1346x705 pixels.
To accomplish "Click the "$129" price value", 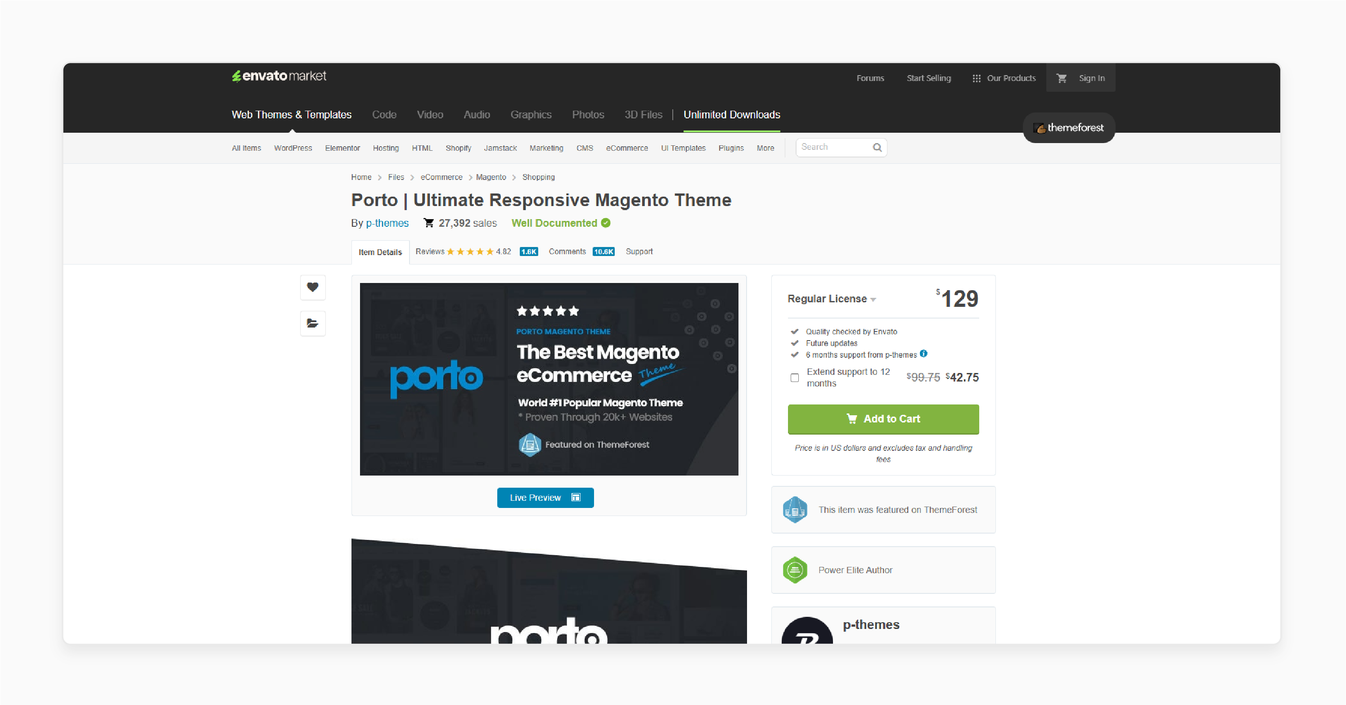I will pyautogui.click(x=957, y=298).
